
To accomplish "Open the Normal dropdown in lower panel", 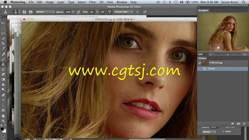I will pyautogui.click(x=209, y=132).
